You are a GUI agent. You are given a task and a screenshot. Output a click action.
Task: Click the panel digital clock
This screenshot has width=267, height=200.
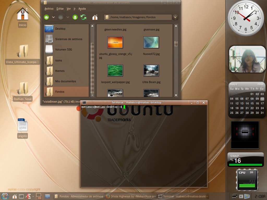260,196
